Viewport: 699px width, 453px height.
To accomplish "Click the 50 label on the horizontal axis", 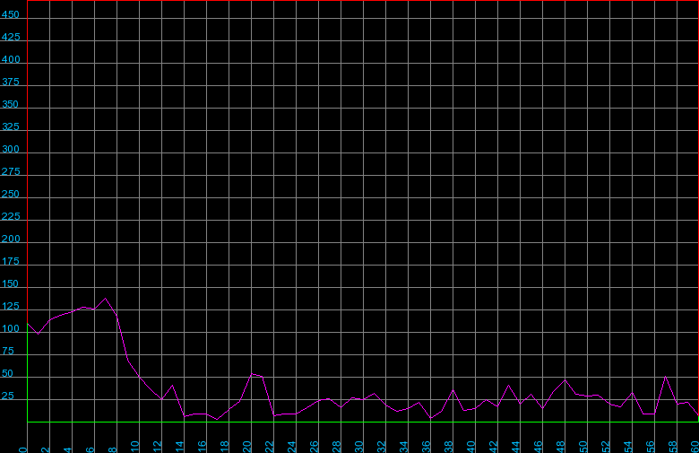I will click(x=583, y=447).
